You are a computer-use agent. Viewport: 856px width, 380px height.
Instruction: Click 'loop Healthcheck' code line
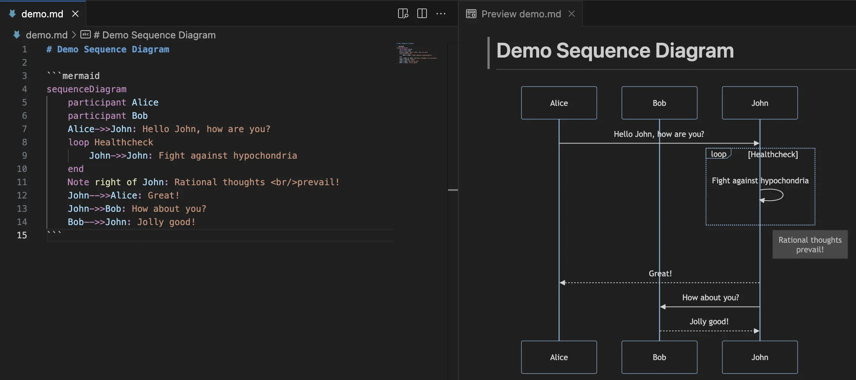coord(110,142)
